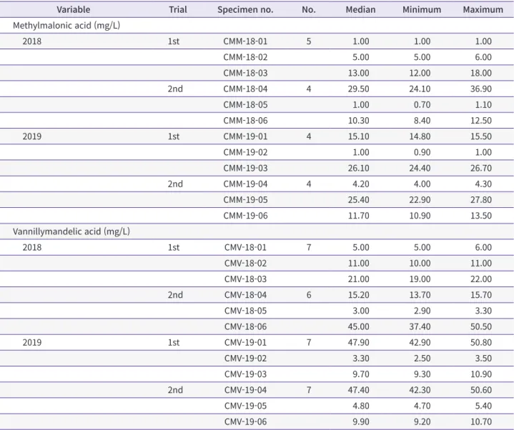
Task: Select minimum value 37.40 for CMV-18-06
Action: (x=420, y=326)
